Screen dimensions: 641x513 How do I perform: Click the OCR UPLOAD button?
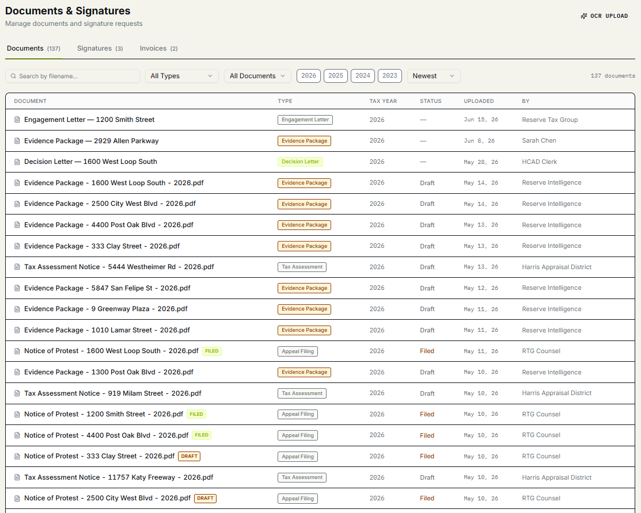pos(605,16)
